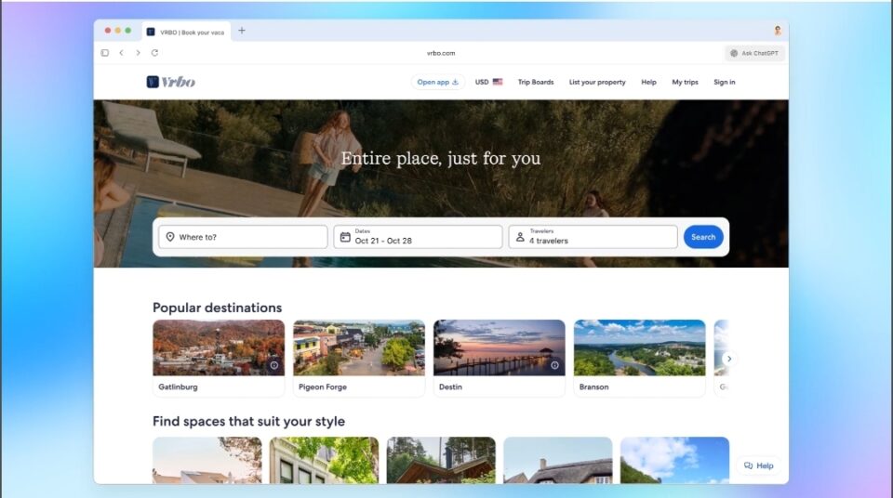The width and height of the screenshot is (893, 498).
Task: Go forward with the browser forward arrow
Action: [138, 53]
